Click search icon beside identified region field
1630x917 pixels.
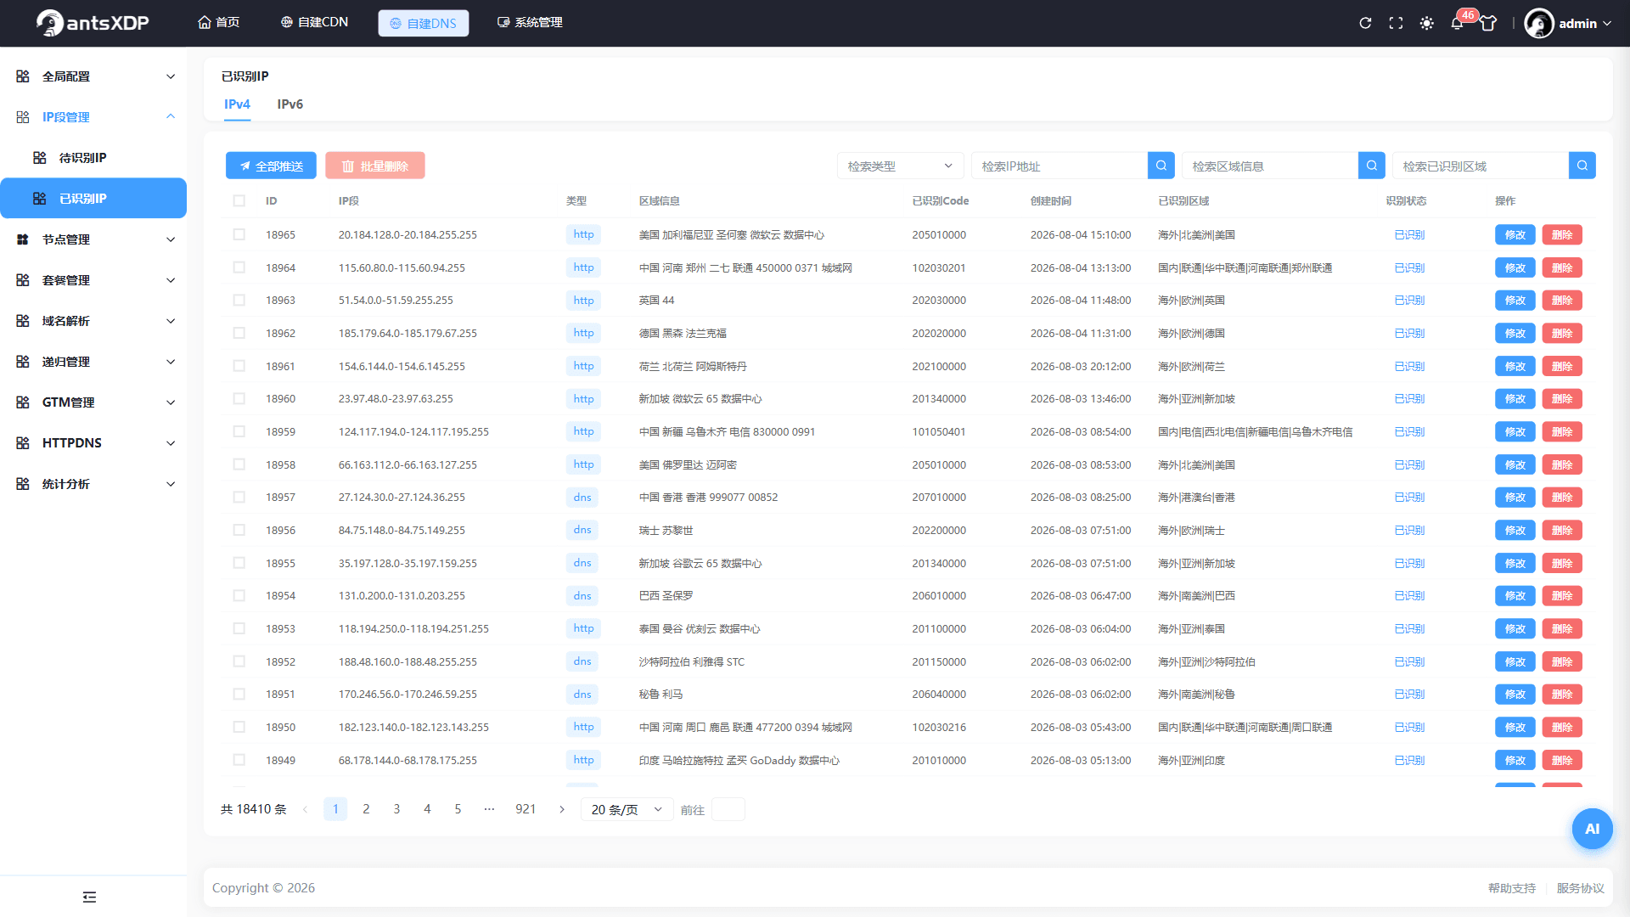(1582, 166)
